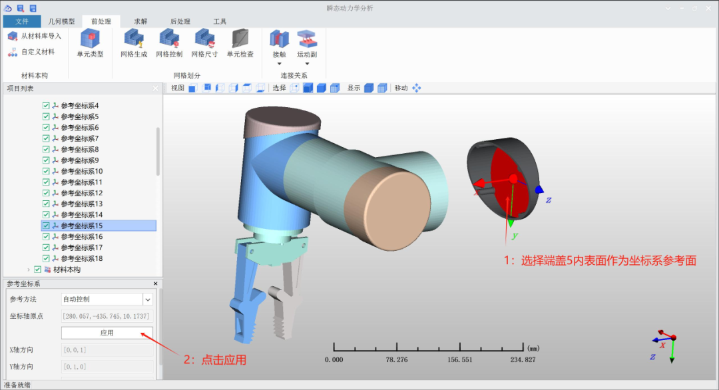Click the properties panel vertical scrollbar
The height and width of the screenshot is (390, 719).
(160, 326)
